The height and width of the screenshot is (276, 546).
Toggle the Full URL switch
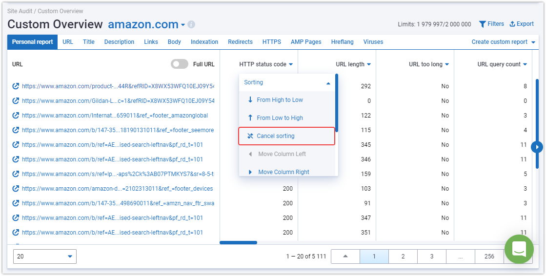180,64
